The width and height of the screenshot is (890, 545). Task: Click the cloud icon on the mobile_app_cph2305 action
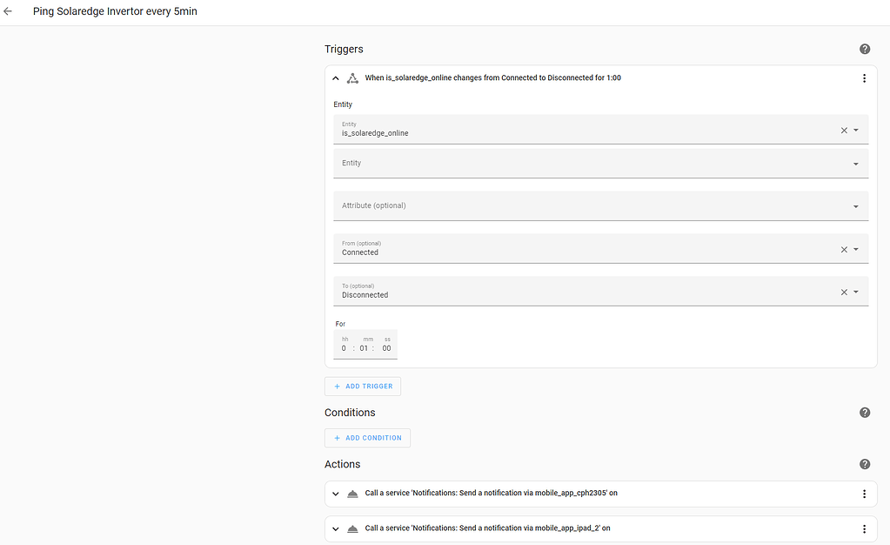click(352, 494)
